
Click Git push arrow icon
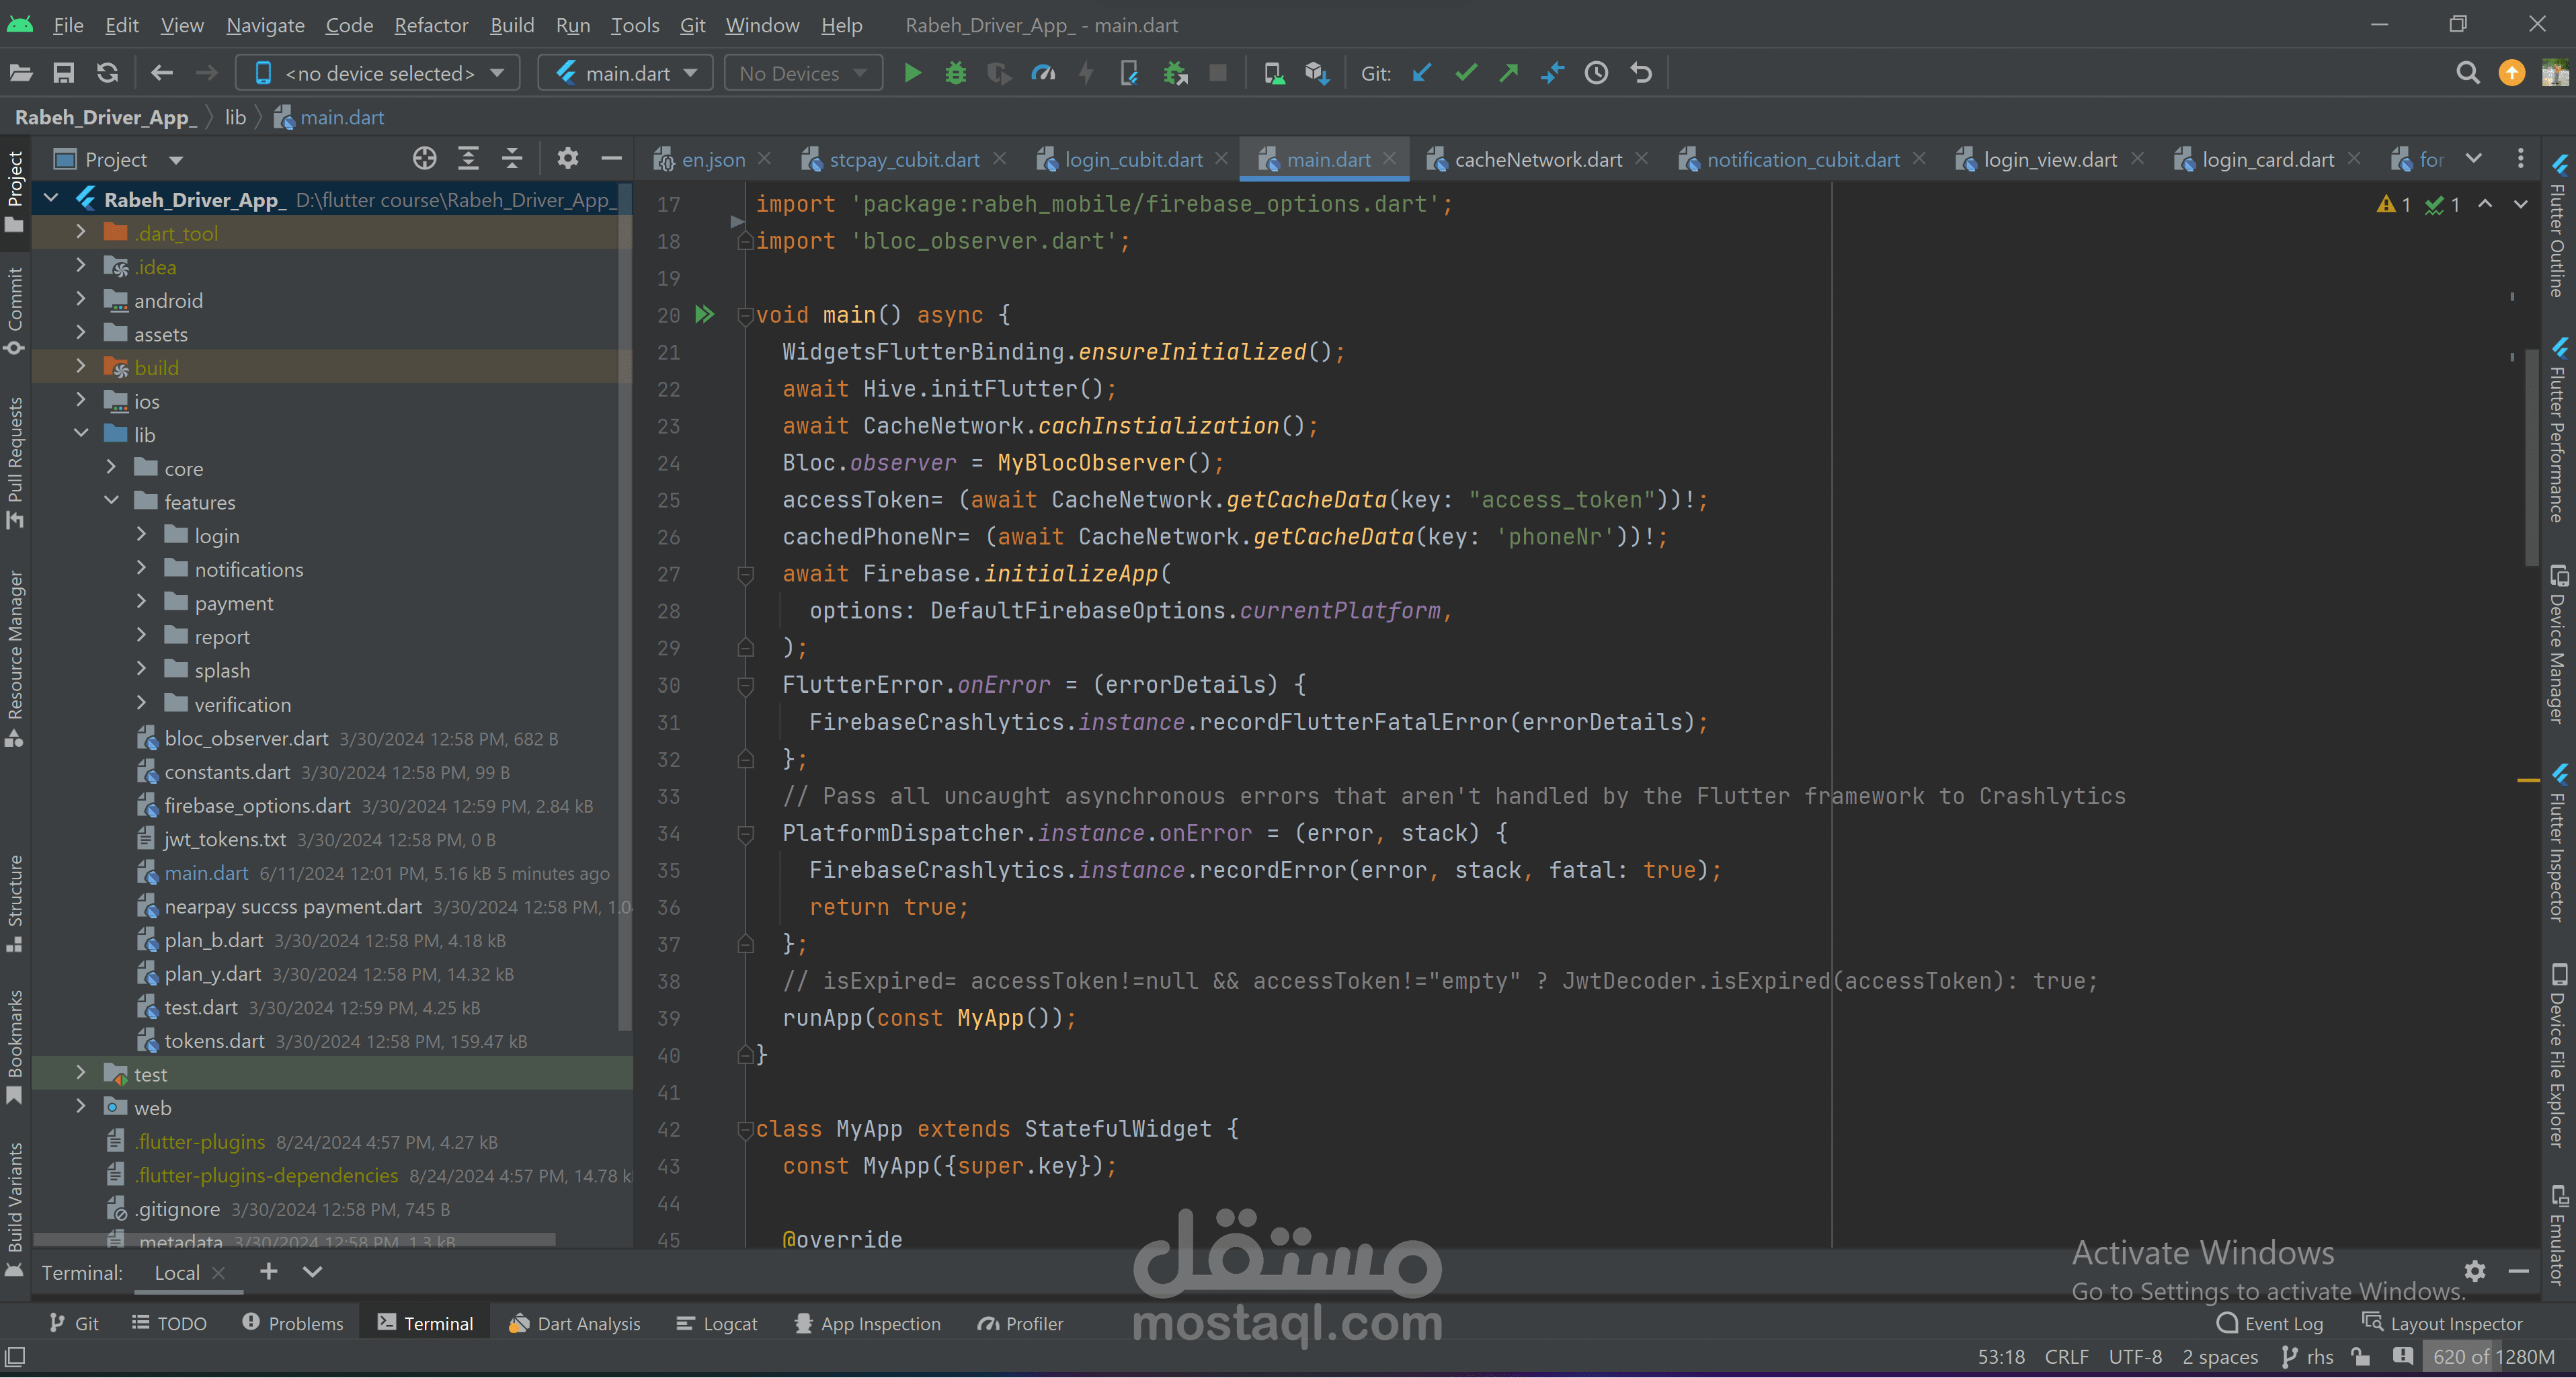pos(1508,73)
